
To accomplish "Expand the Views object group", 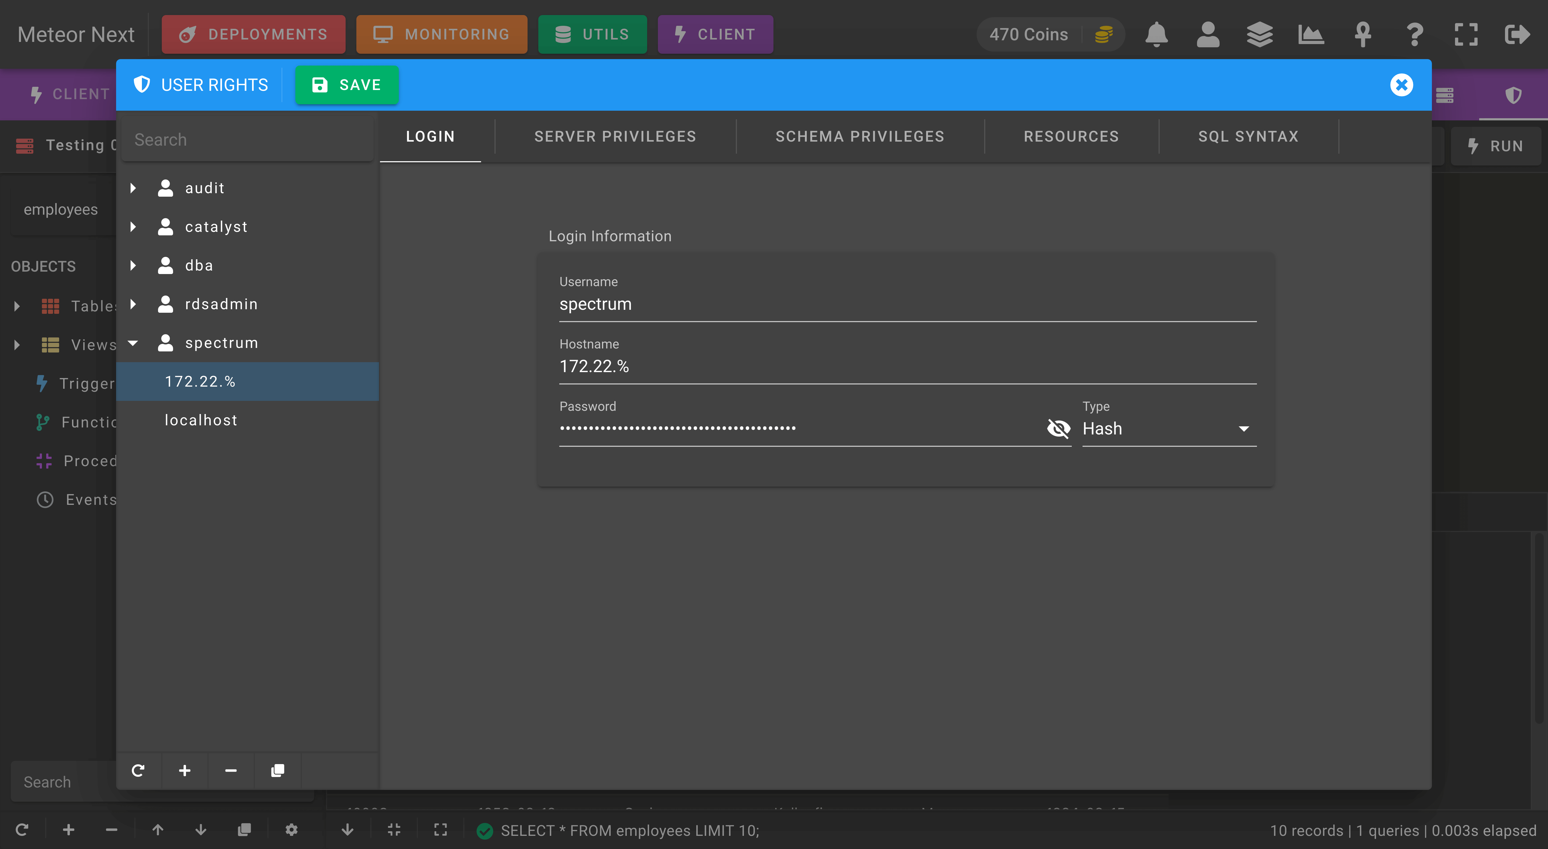I will click(x=17, y=345).
